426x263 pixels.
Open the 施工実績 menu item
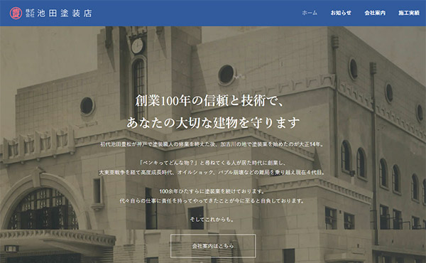click(409, 13)
